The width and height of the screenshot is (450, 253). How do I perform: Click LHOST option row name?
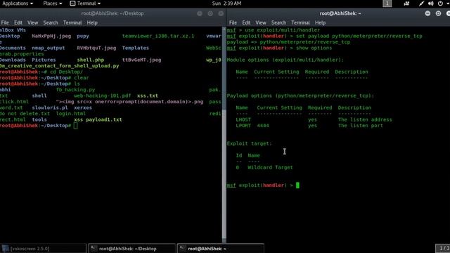[243, 119]
